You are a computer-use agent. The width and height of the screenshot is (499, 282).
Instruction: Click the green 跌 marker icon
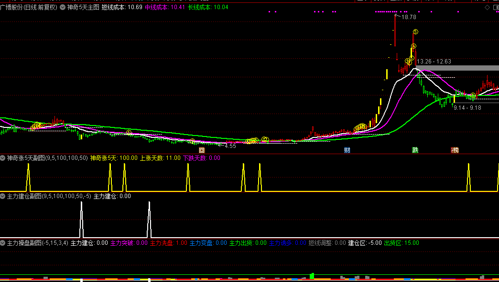[x=415, y=150]
